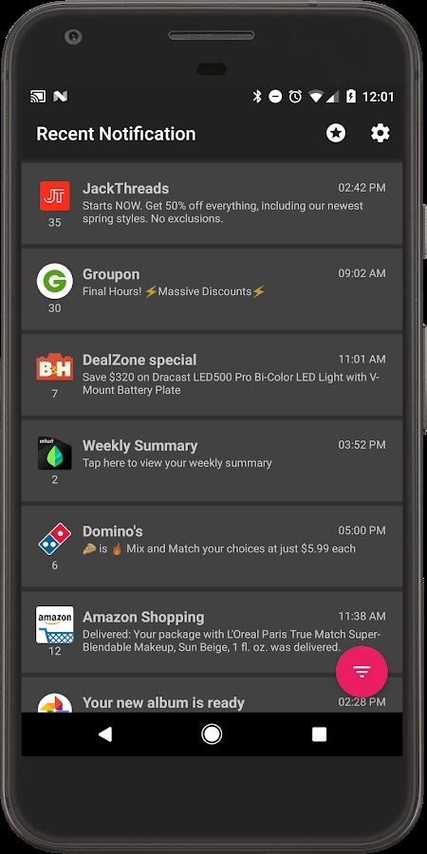
Task: Open the Weekly Summary notification
Action: point(212,461)
